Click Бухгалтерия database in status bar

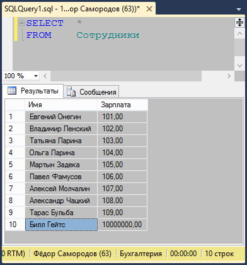pos(141,254)
